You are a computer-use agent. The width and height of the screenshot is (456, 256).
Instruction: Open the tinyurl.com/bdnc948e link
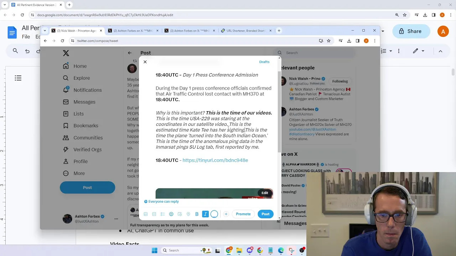215,160
